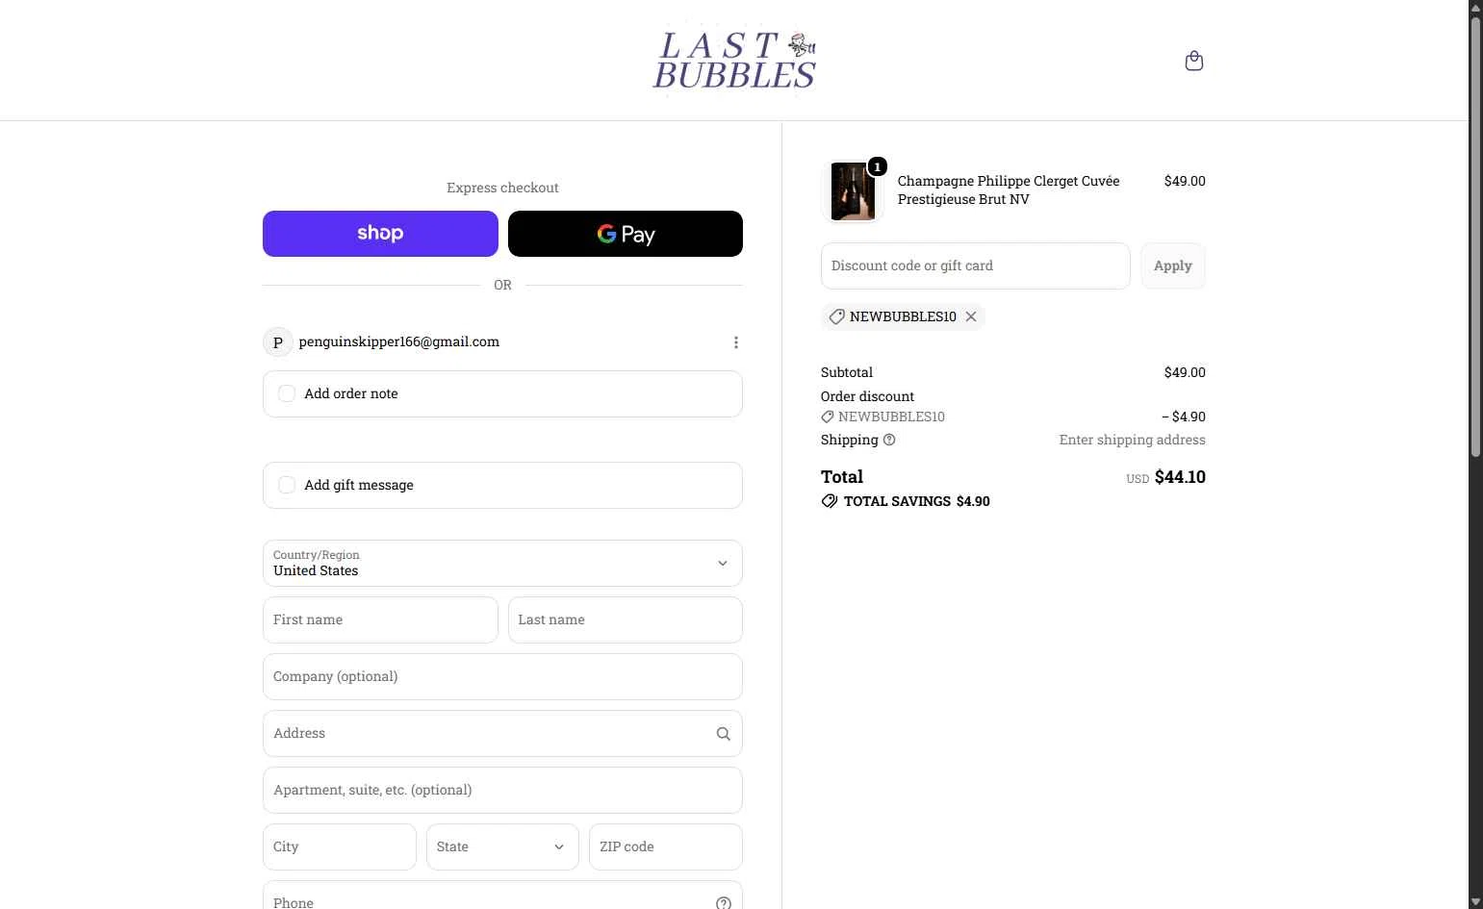The image size is (1483, 909).
Task: Click the Express checkout heading
Action: point(502,188)
